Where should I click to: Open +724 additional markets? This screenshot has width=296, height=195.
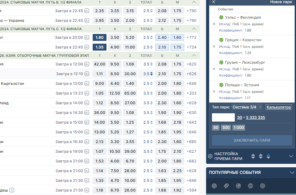coord(192,47)
